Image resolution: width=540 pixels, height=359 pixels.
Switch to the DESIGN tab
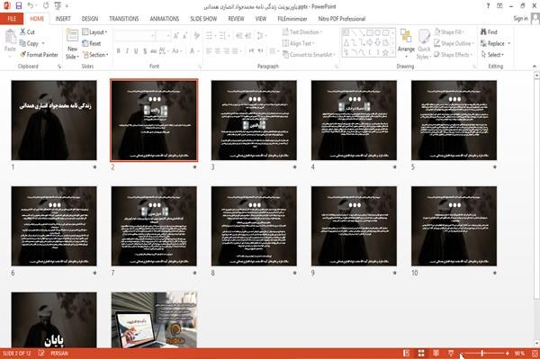click(90, 19)
